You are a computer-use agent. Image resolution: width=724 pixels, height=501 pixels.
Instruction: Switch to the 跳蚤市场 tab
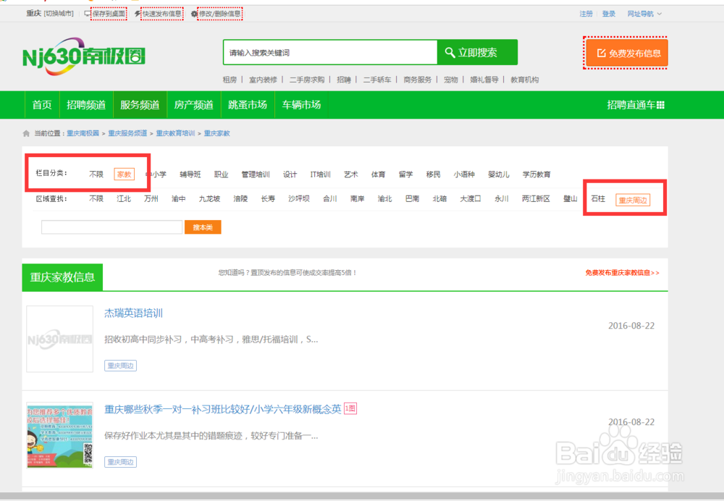[x=247, y=104]
